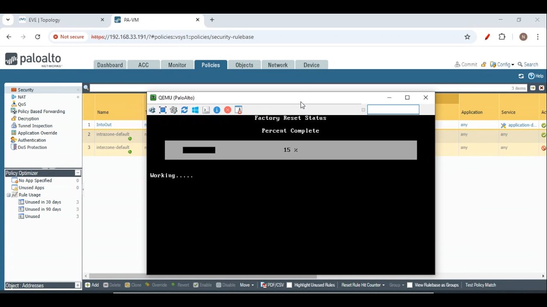The width and height of the screenshot is (547, 307).
Task: Expand the Object Addresses panel
Action: coord(78,286)
